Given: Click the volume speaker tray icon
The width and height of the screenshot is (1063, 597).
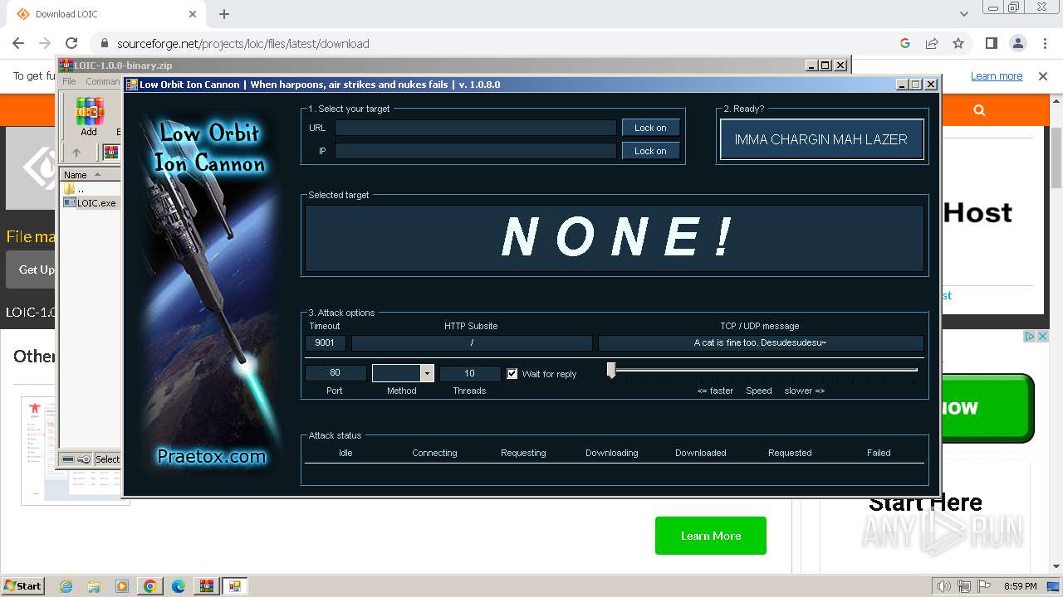Looking at the screenshot, I should coord(944,586).
